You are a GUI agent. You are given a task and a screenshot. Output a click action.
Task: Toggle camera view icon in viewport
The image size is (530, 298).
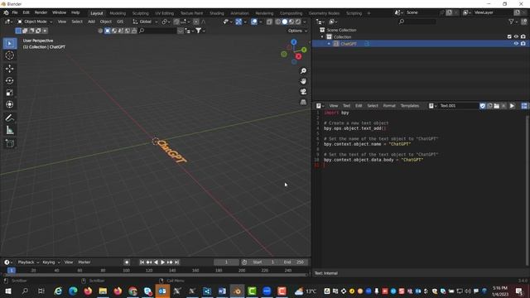coord(303,92)
